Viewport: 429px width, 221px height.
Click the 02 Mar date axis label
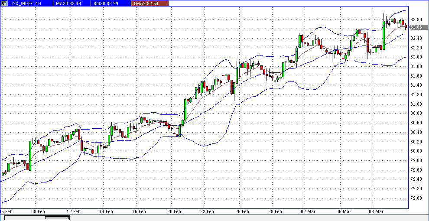[x=308, y=211]
